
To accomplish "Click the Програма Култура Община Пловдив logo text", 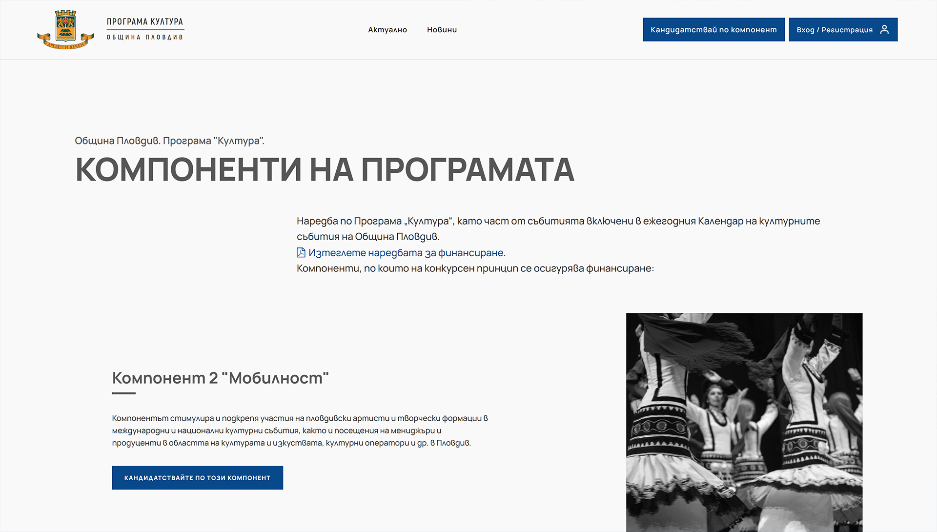I will pyautogui.click(x=145, y=29).
